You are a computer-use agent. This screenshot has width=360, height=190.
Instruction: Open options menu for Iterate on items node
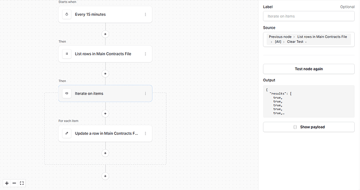point(146,93)
